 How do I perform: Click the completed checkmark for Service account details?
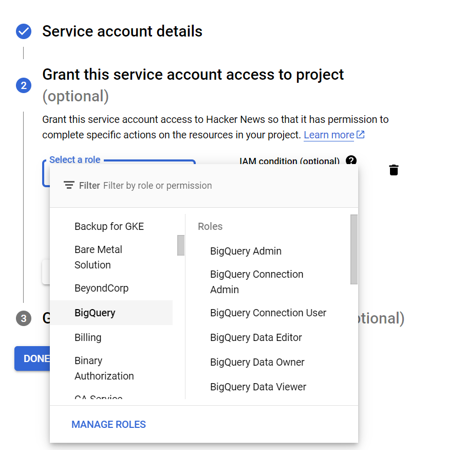pyautogui.click(x=23, y=31)
